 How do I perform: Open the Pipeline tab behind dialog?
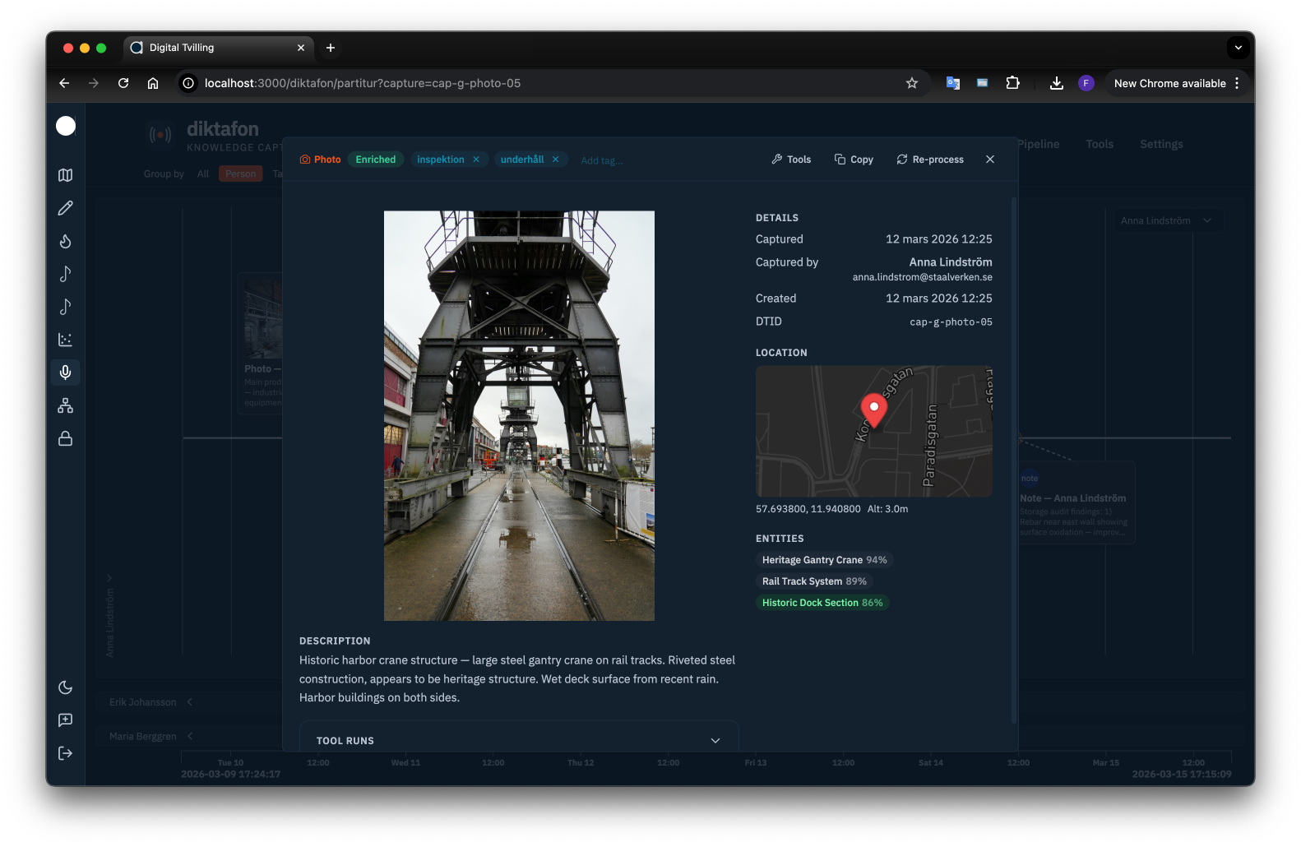tap(1038, 144)
